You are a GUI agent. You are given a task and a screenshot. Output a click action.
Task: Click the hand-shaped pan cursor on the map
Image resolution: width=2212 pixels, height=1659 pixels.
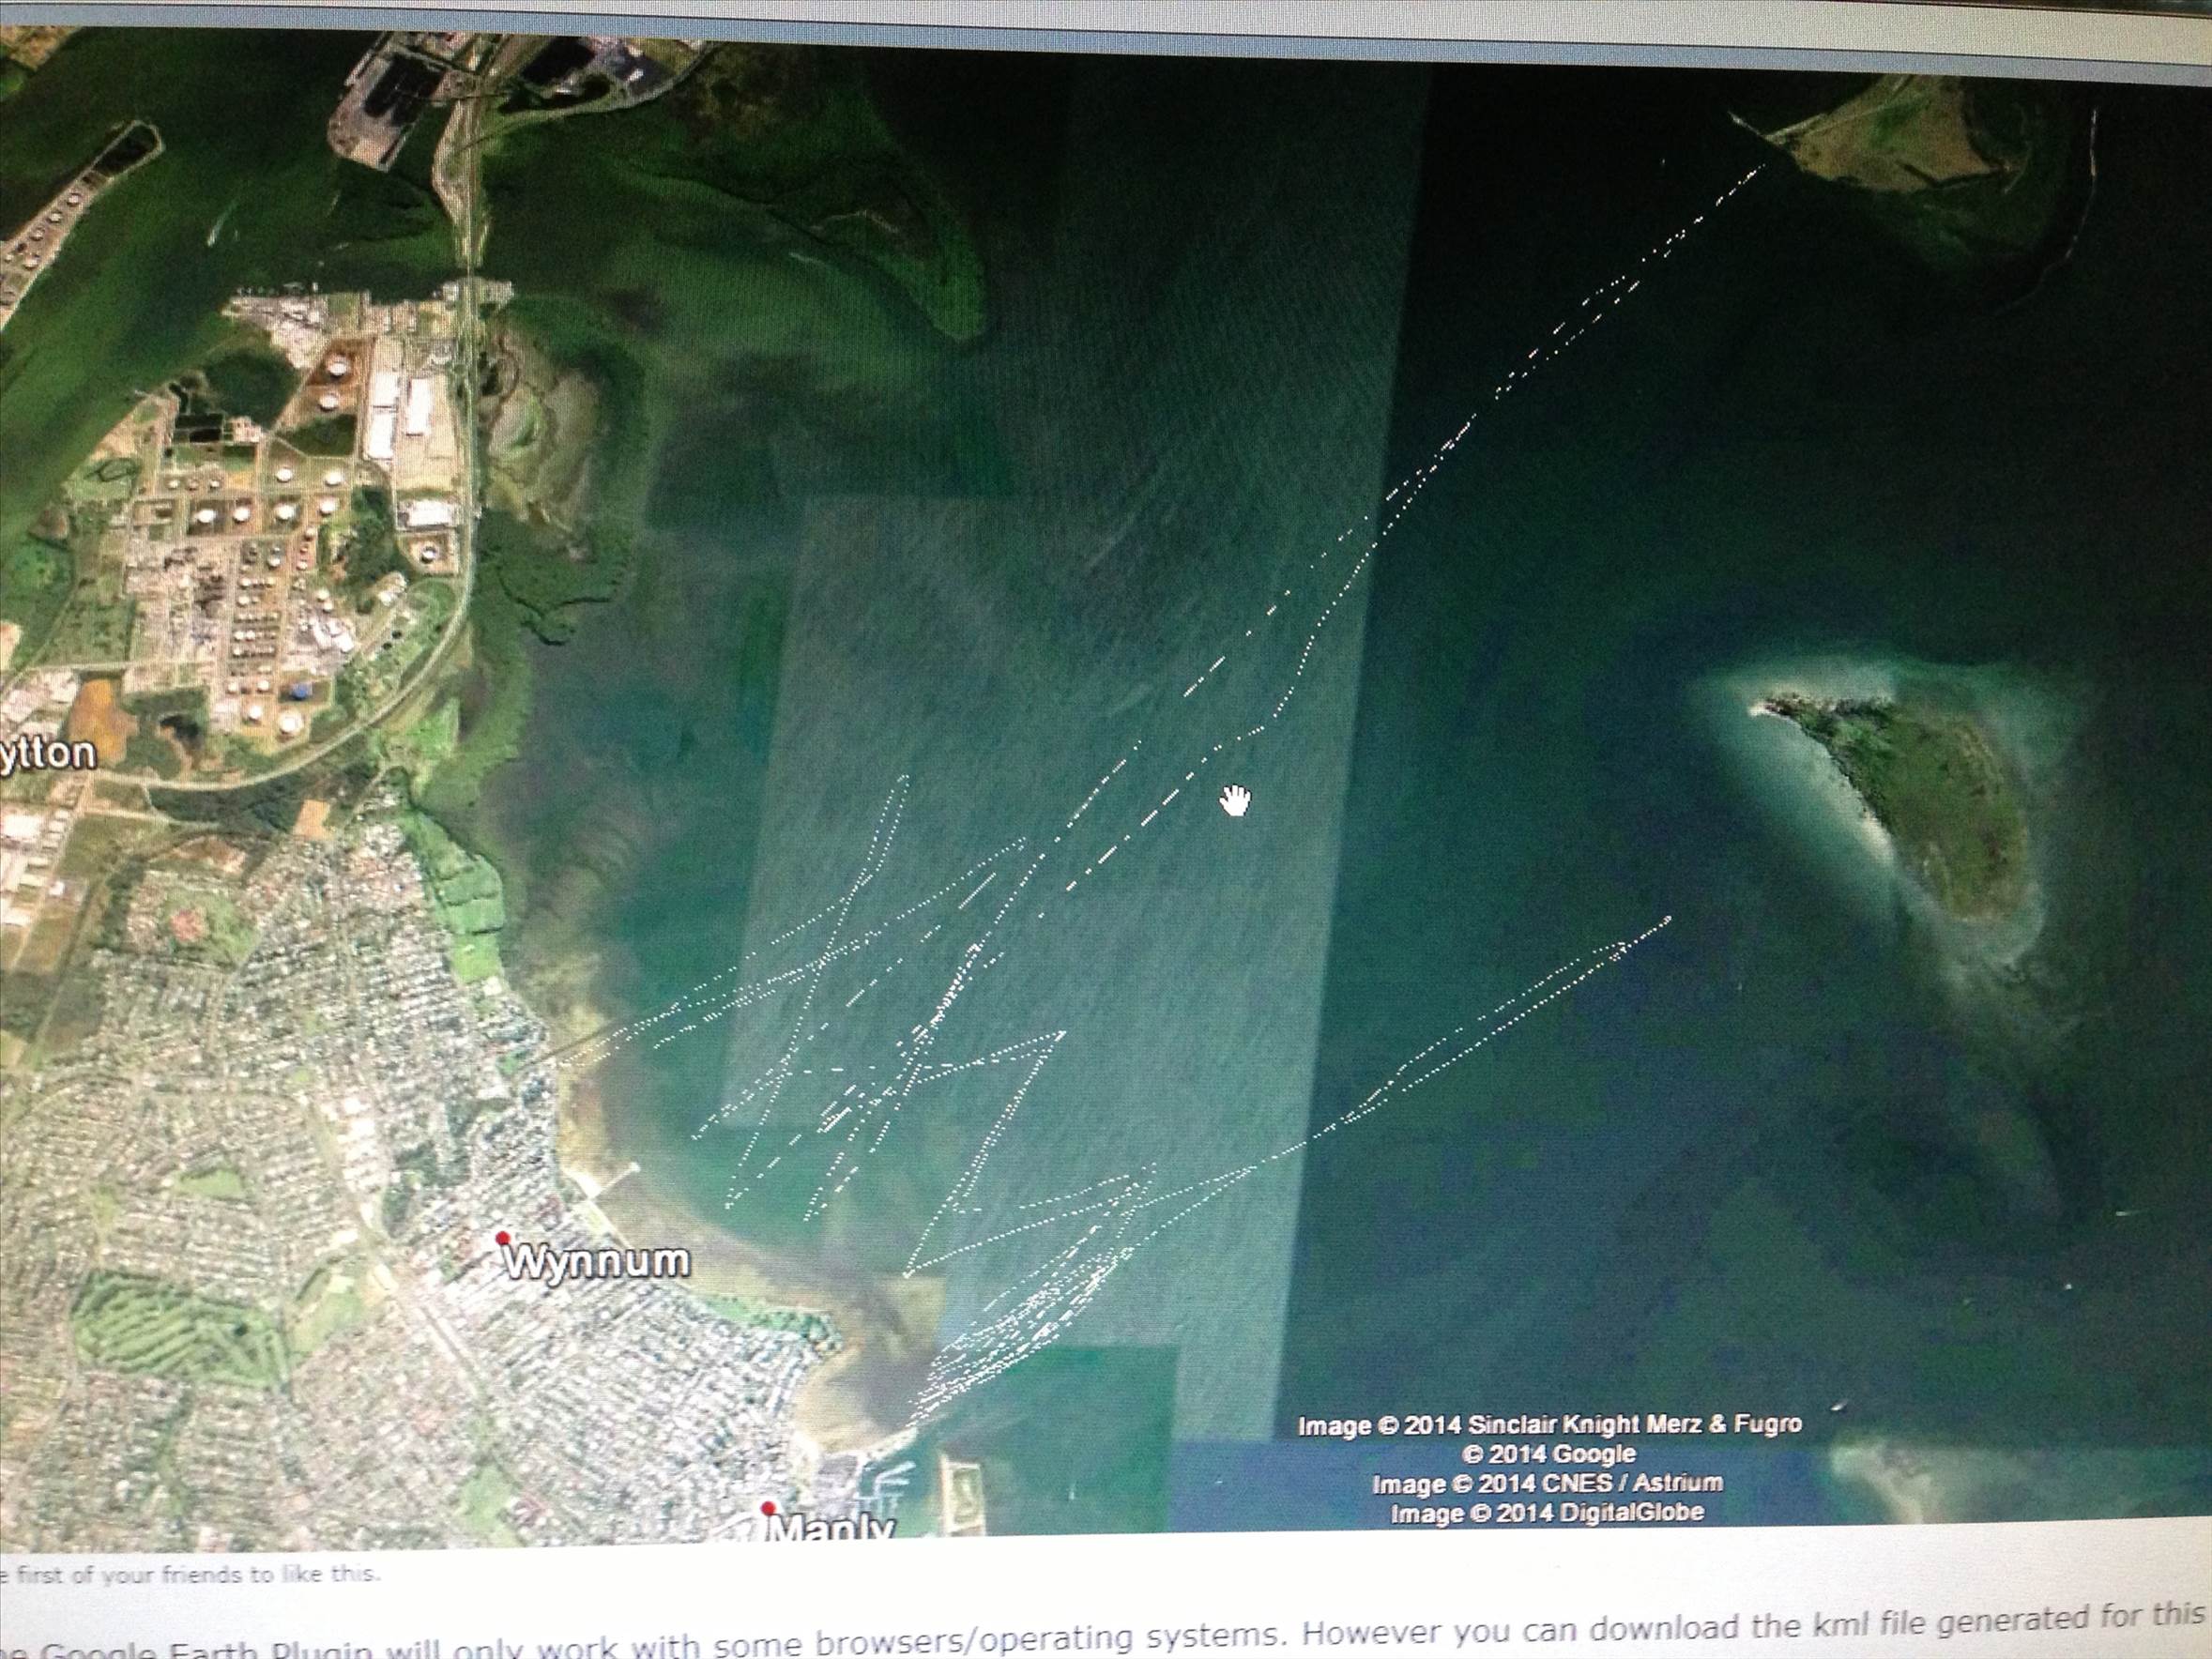pyautogui.click(x=1236, y=801)
